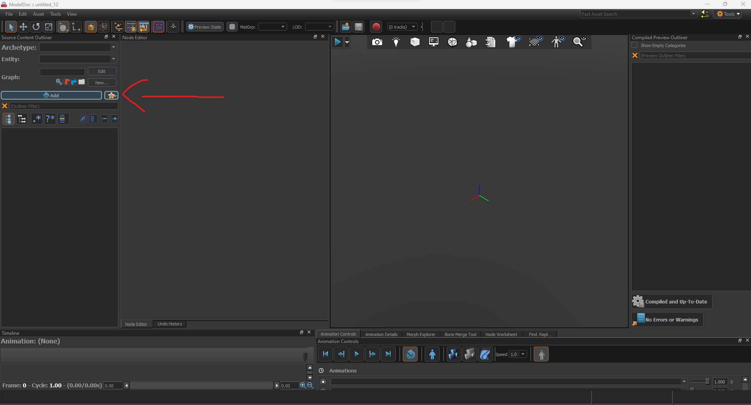This screenshot has width=751, height=405.
Task: Click the graph search magnifier icon
Action: tap(59, 82)
